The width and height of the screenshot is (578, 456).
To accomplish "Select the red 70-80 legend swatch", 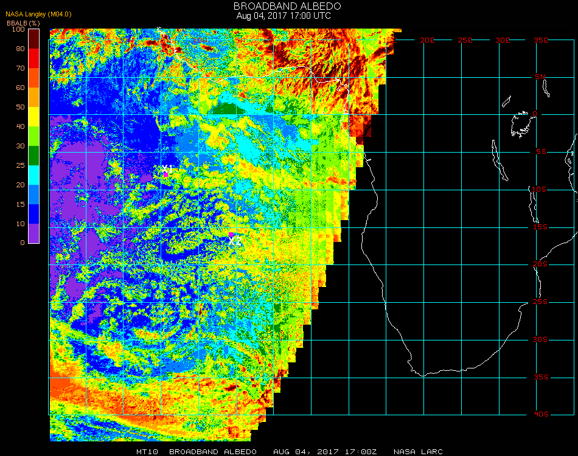I will 34,58.
